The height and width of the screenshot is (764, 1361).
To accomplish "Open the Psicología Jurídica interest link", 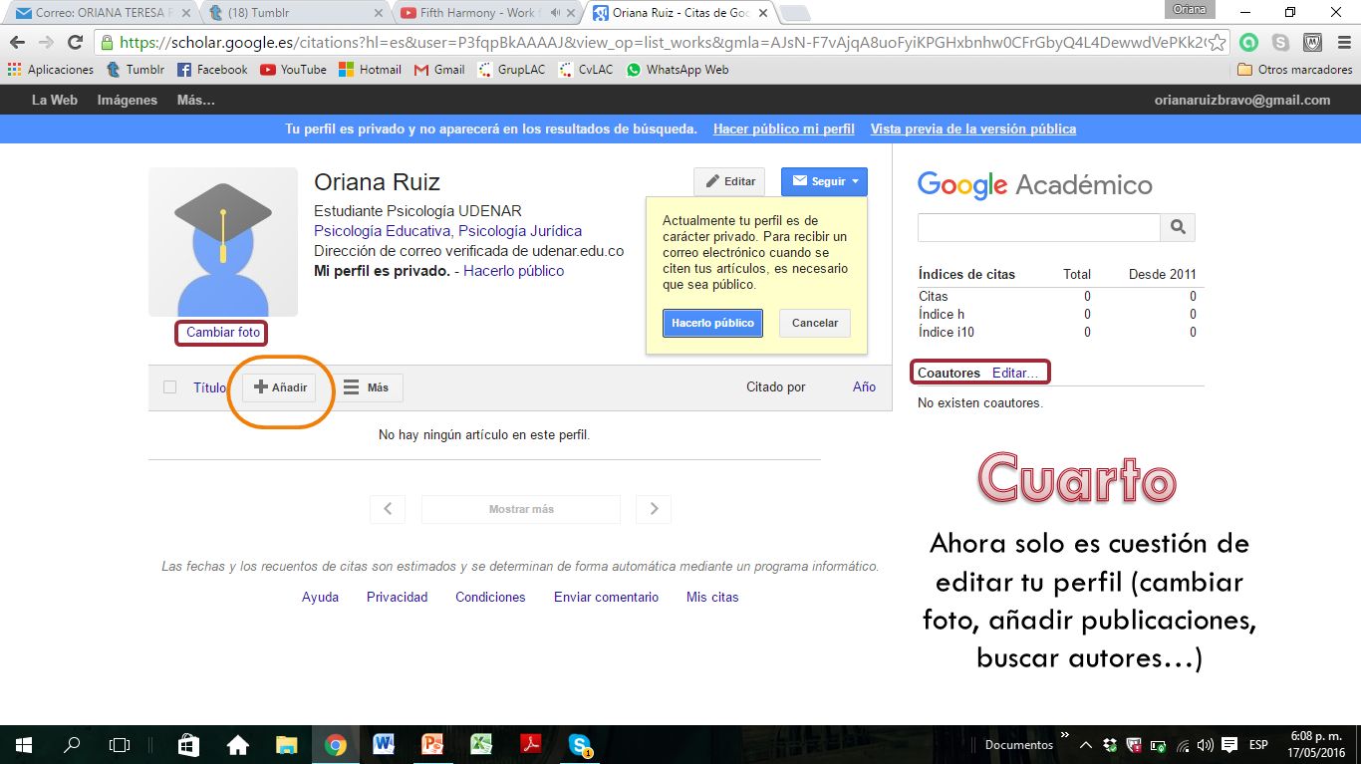I will tap(520, 231).
